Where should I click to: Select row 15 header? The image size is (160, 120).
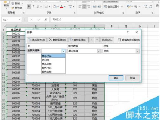3,85
